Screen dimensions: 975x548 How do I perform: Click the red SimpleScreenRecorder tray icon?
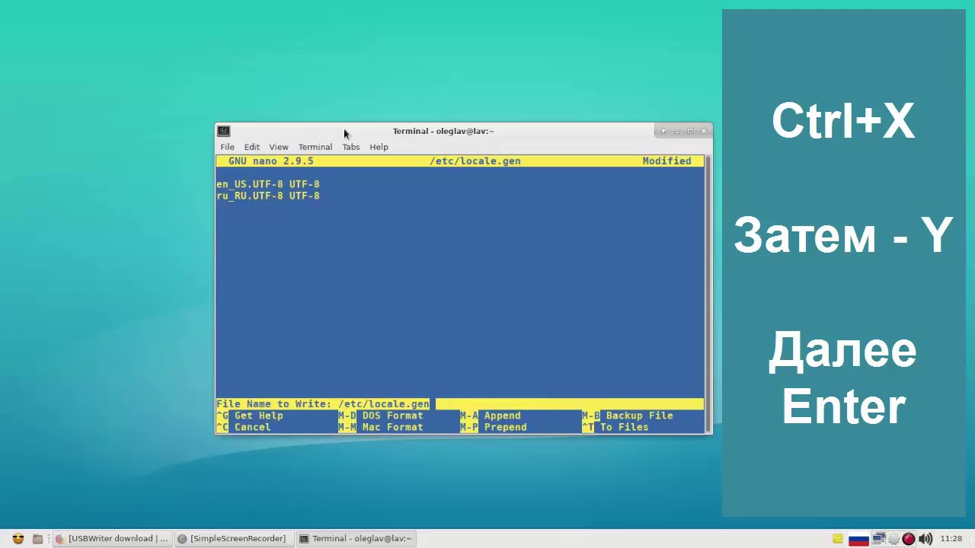pyautogui.click(x=908, y=538)
